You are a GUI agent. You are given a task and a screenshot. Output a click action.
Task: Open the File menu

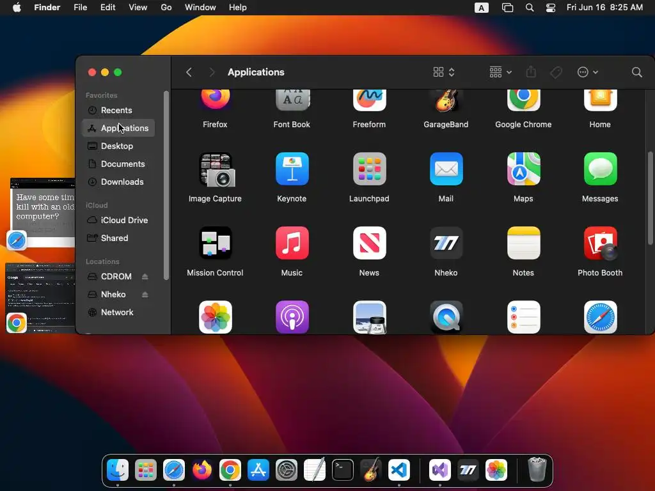pos(80,8)
